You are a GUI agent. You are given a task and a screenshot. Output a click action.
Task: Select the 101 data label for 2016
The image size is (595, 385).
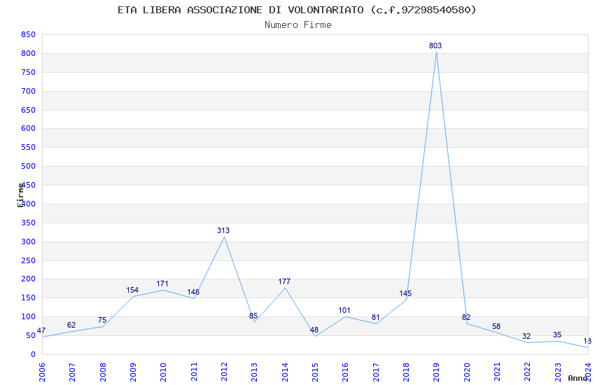(344, 310)
